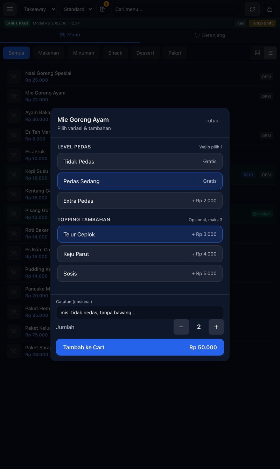Click the lock screen icon

pos(270,9)
